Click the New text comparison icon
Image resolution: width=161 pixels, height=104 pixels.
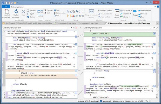(7, 11)
